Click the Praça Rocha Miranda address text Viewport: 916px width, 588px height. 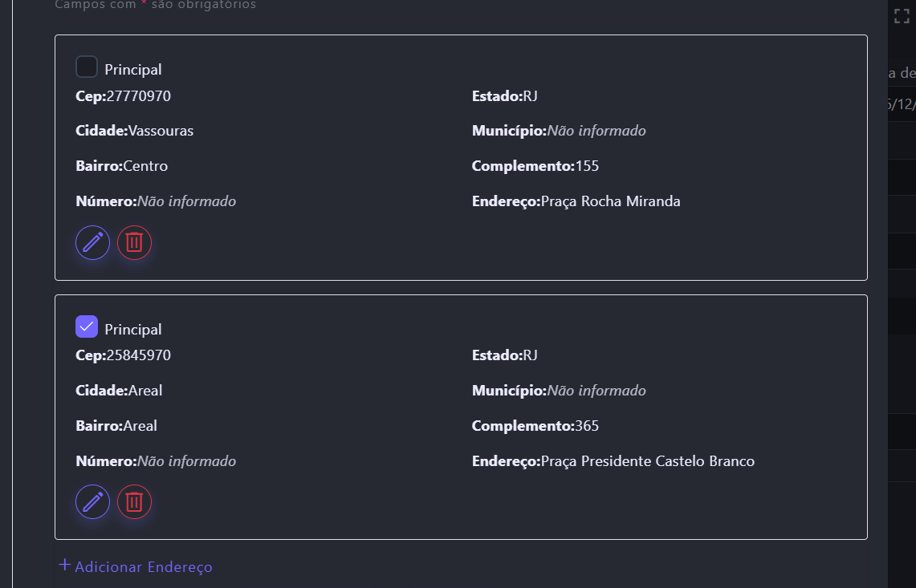(610, 201)
